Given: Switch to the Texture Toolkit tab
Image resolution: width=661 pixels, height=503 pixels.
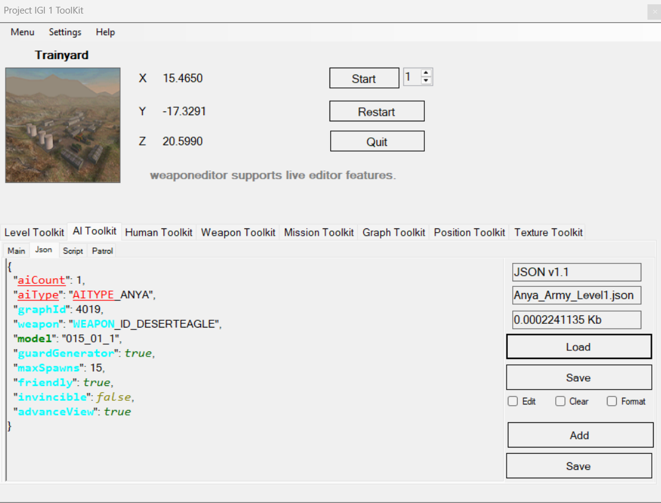Looking at the screenshot, I should click(x=548, y=233).
